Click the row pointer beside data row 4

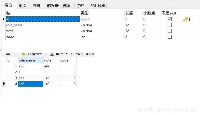point(4,84)
